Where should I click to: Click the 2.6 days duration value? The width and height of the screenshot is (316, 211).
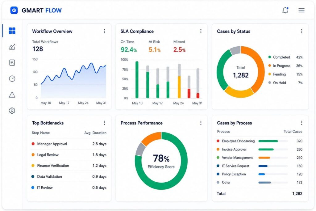coord(99,144)
